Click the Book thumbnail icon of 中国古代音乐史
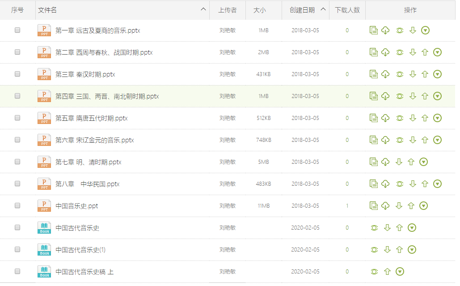Image resolution: width=460 pixels, height=286 pixels. [44, 228]
